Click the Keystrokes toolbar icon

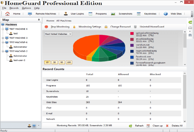click(139, 14)
